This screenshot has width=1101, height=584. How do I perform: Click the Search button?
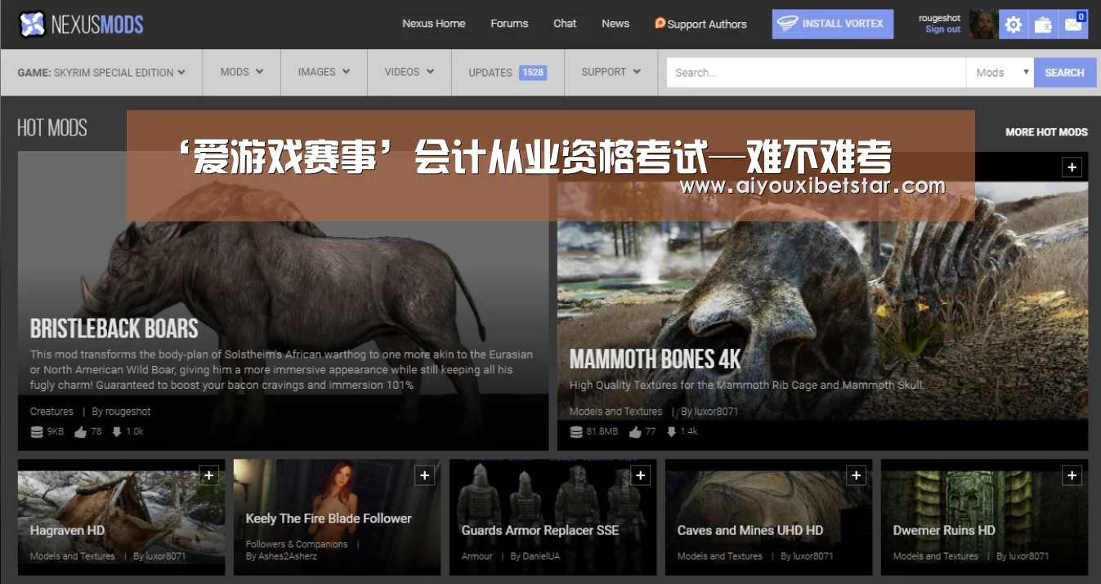point(1064,72)
